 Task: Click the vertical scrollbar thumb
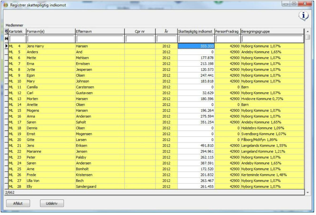point(308,37)
